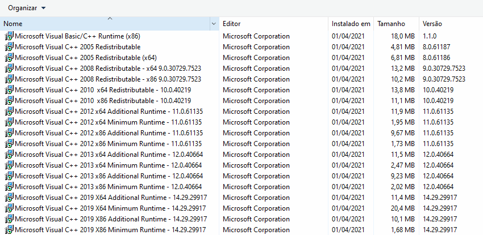Click version 8.0.61186 cell
The height and width of the screenshot is (235, 483).
coord(436,58)
